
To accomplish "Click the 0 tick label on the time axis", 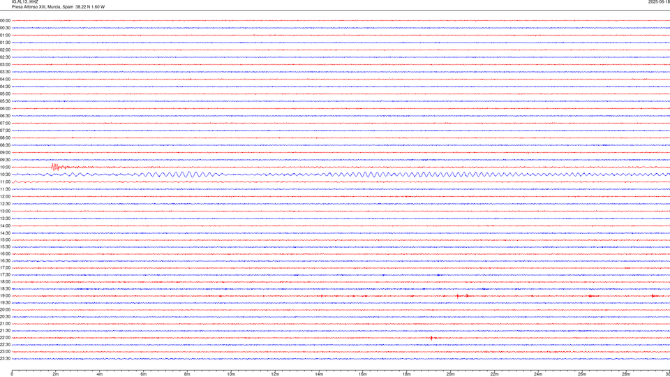I will coord(12,374).
